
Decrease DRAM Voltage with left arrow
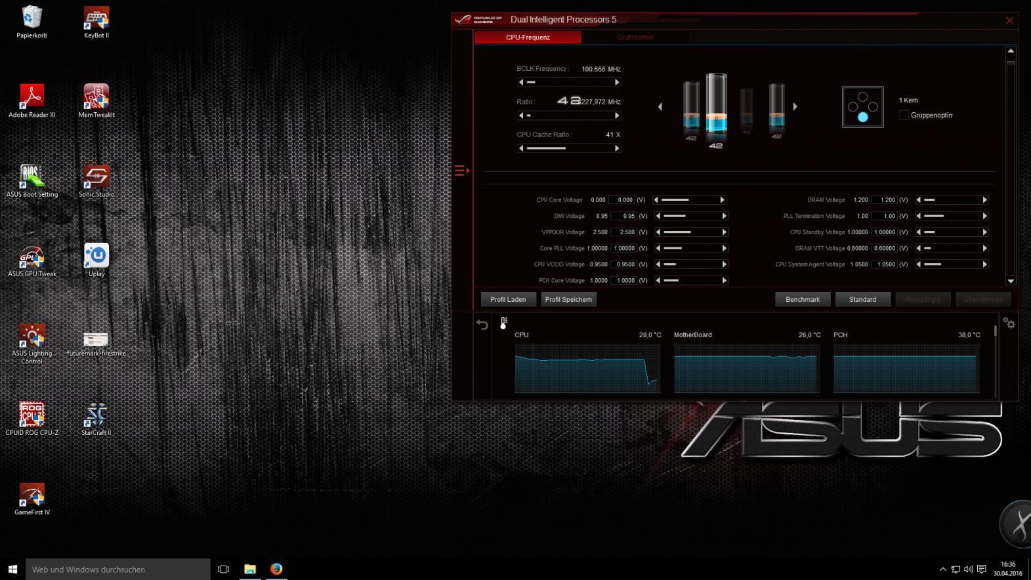(x=918, y=199)
